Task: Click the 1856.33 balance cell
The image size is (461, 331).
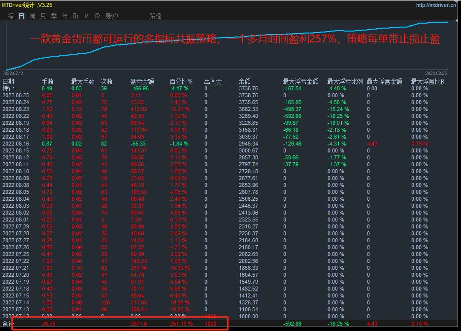Action: (x=248, y=268)
